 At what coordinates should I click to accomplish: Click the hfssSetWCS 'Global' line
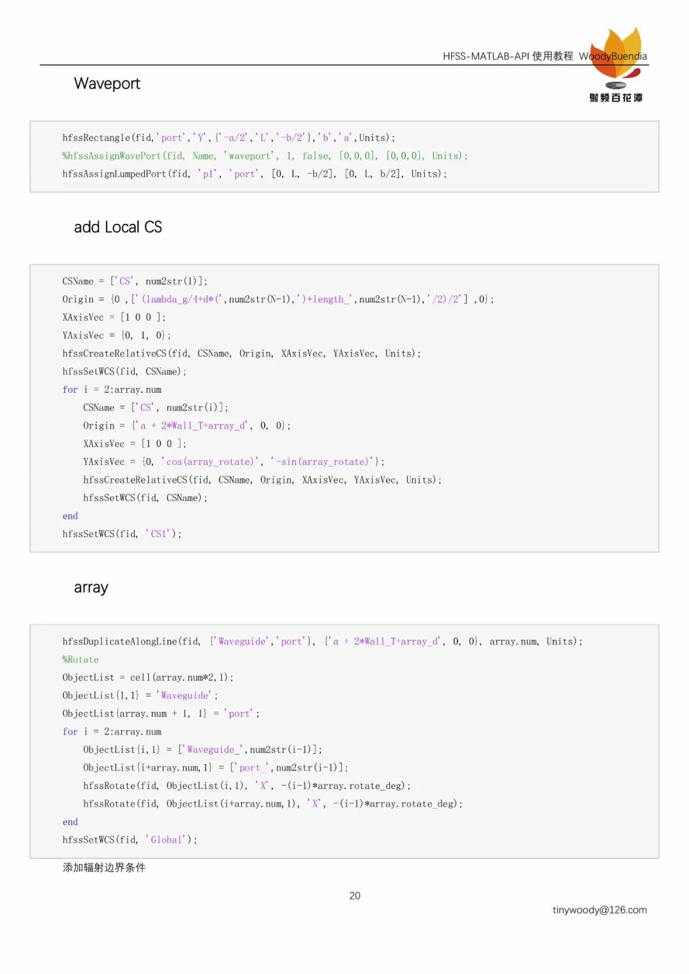130,840
